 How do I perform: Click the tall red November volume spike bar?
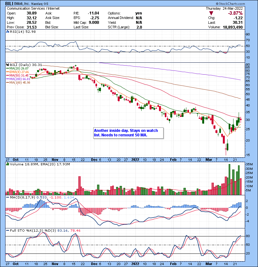(x=79, y=186)
